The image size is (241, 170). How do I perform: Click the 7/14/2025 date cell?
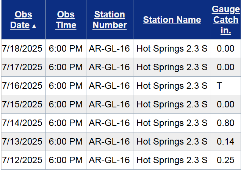(x=22, y=123)
